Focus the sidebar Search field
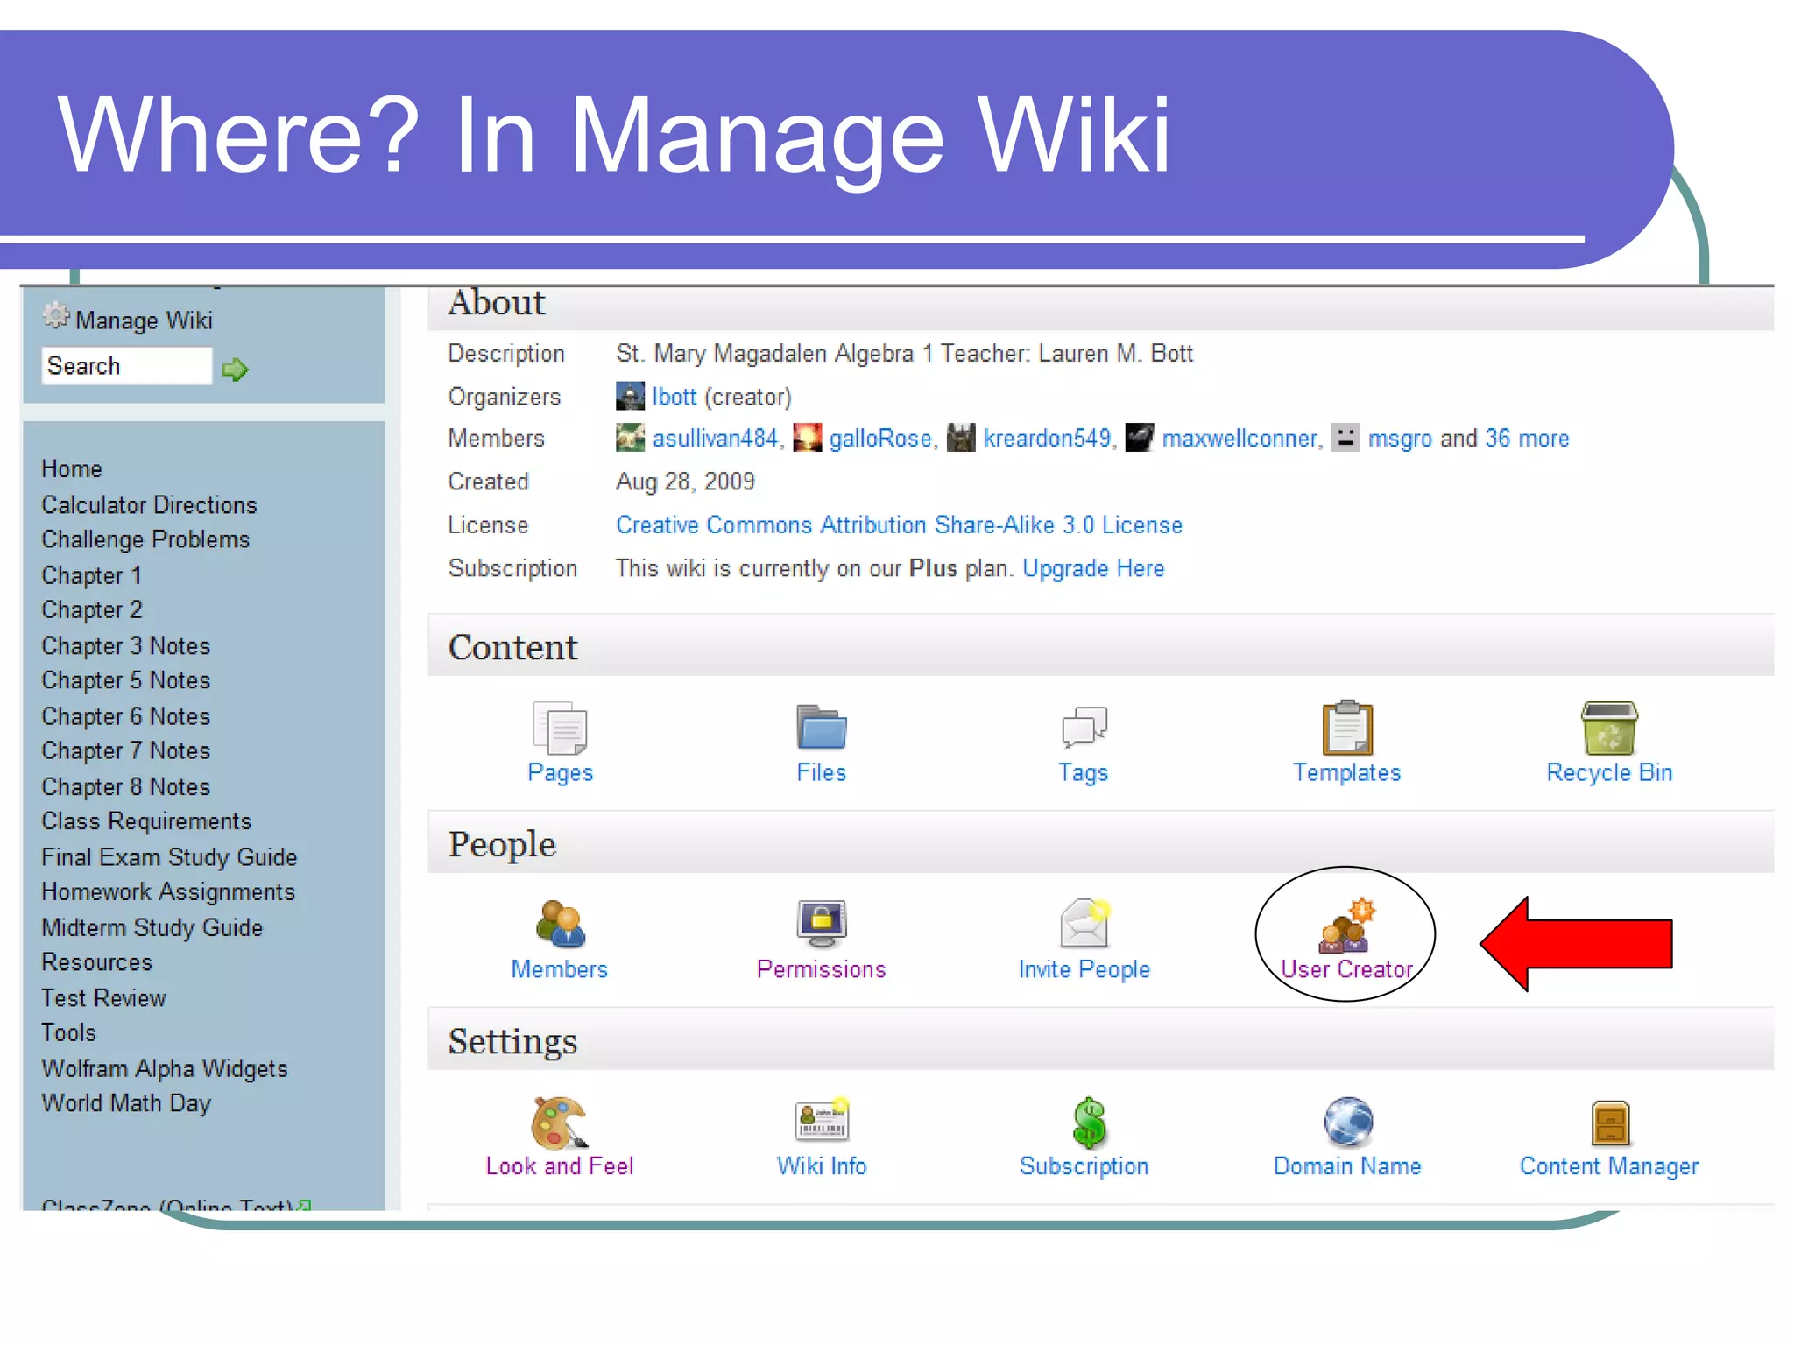Screen dimensions: 1794x1345 coord(127,366)
